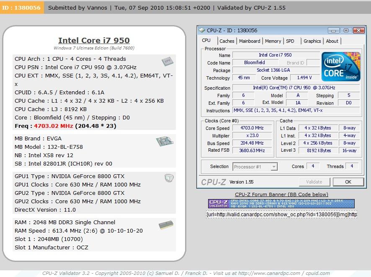371x277 pixels.
Task: Switch to the Caches tab
Action: (x=227, y=41)
